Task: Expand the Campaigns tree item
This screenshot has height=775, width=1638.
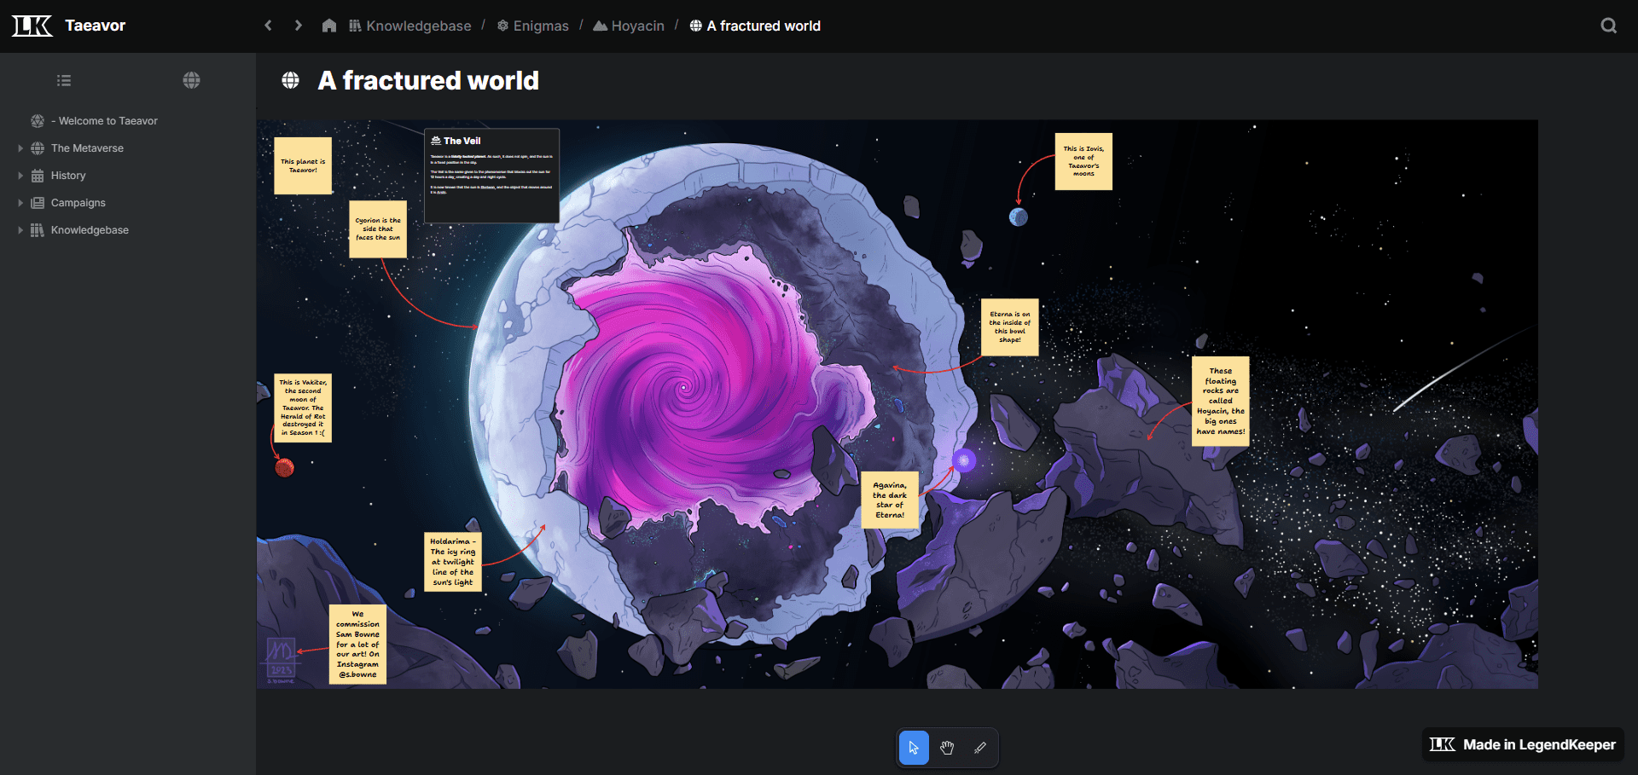Action: click(20, 203)
